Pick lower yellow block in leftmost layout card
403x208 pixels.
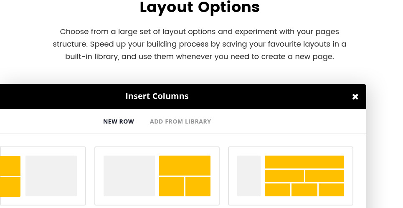pyautogui.click(x=10, y=187)
